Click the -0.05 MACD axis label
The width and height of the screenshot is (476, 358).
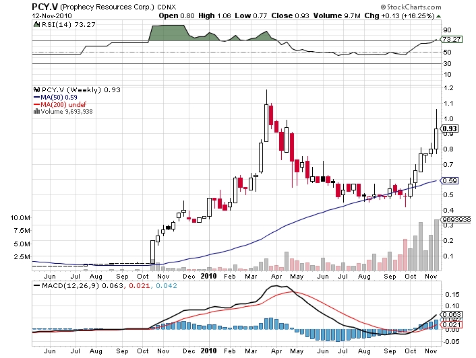(452, 342)
